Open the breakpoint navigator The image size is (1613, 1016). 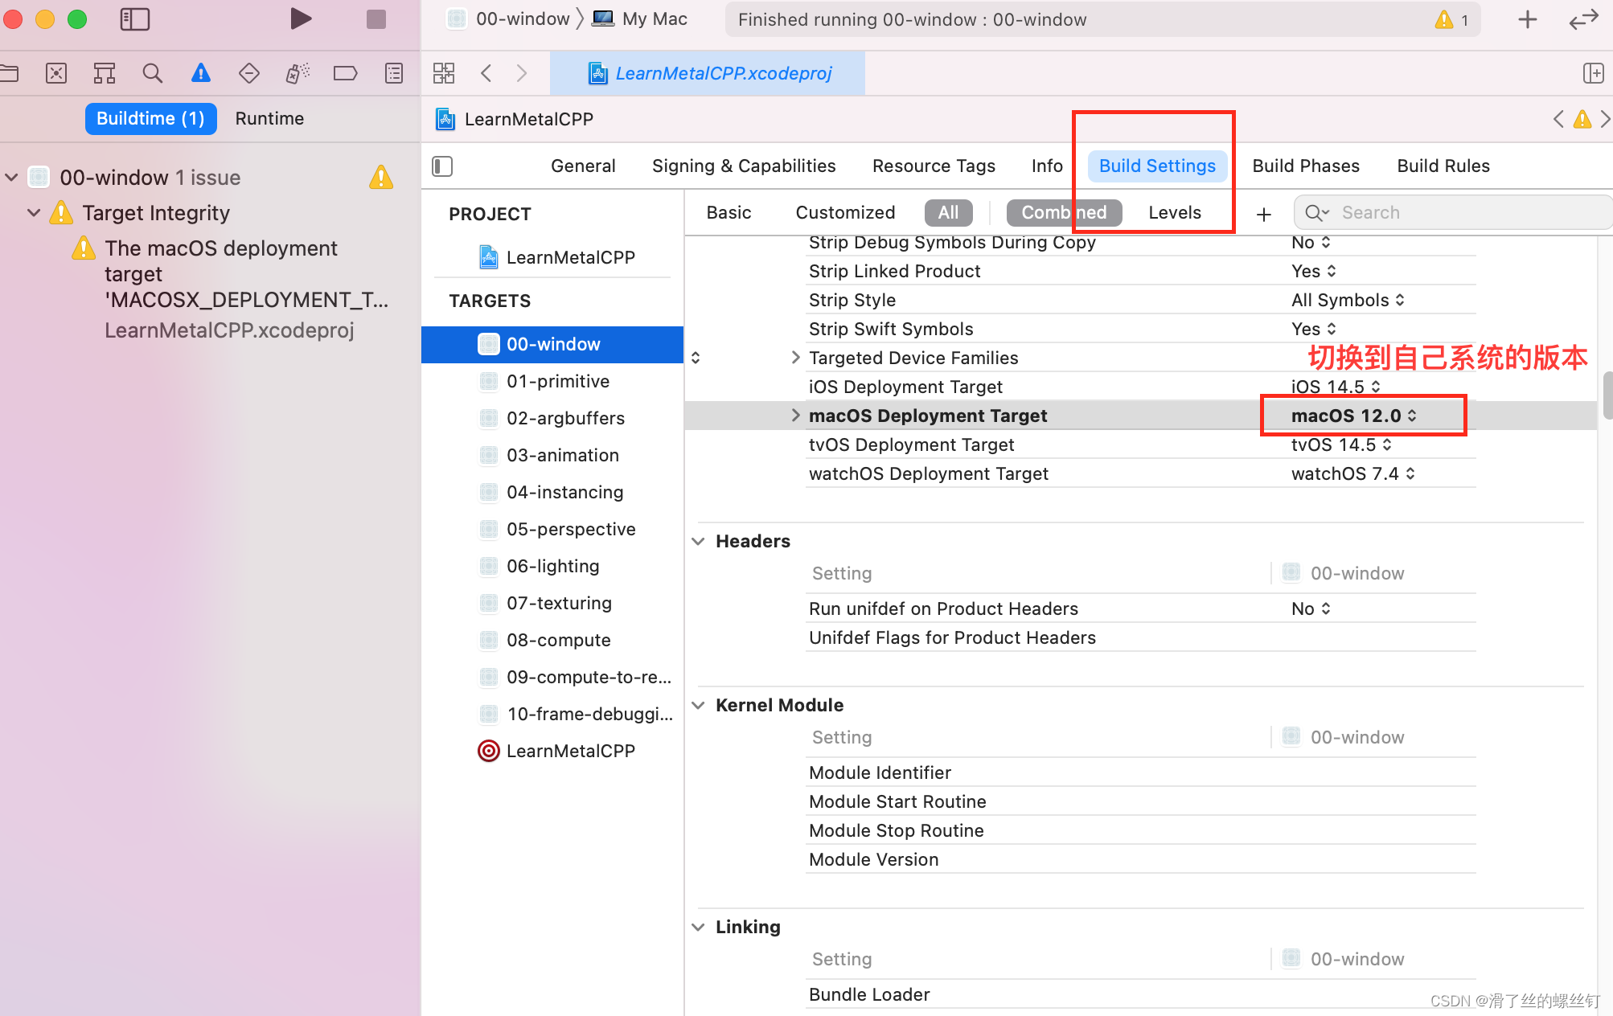coord(346,73)
